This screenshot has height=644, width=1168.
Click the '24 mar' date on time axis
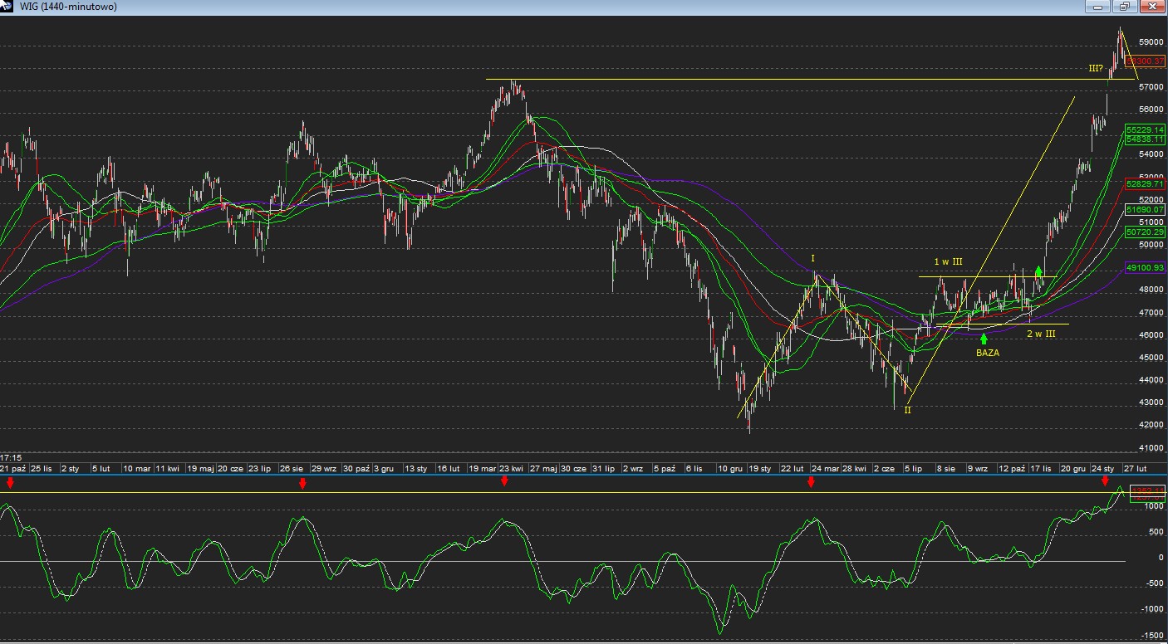coord(825,469)
